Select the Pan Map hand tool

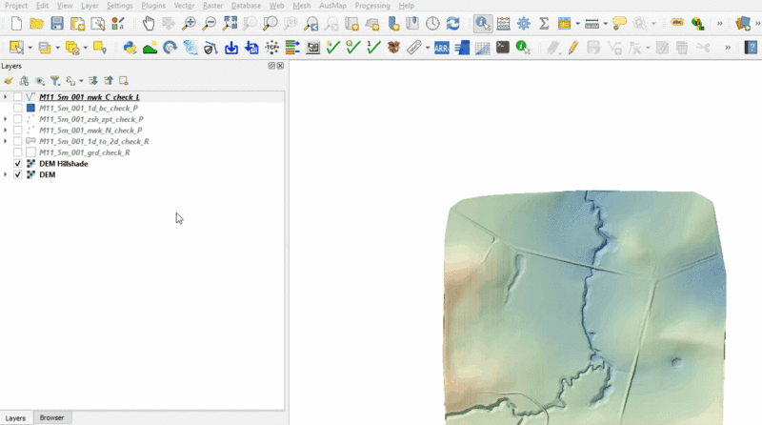[x=149, y=24]
